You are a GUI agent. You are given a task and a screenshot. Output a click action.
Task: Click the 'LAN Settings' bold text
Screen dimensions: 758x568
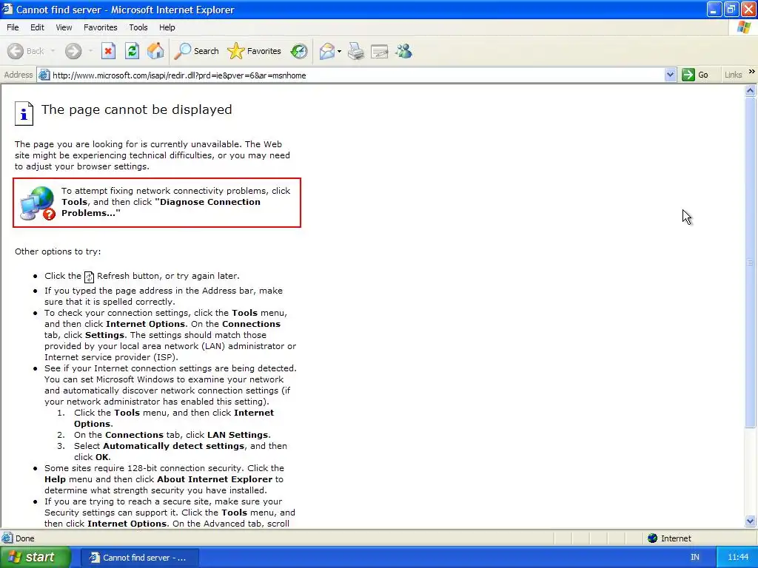click(238, 435)
